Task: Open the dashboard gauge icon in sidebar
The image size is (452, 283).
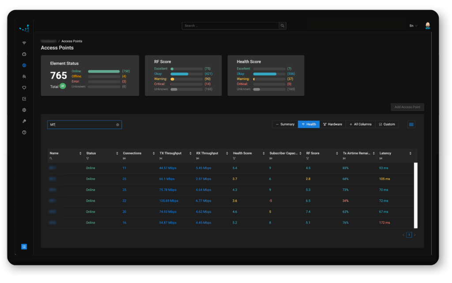Action: [x=24, y=54]
